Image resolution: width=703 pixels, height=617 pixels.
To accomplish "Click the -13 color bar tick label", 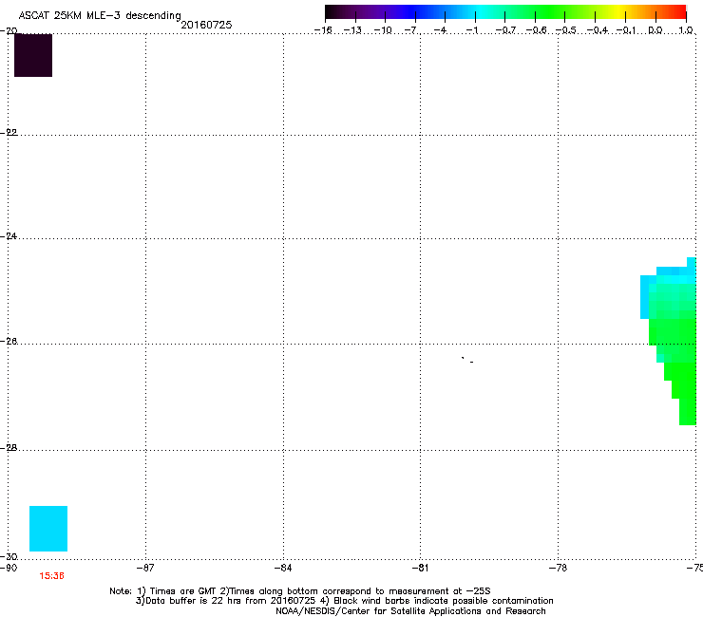I will tap(352, 30).
